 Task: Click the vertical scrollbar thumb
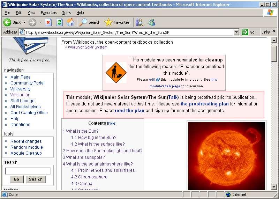[x=274, y=53]
